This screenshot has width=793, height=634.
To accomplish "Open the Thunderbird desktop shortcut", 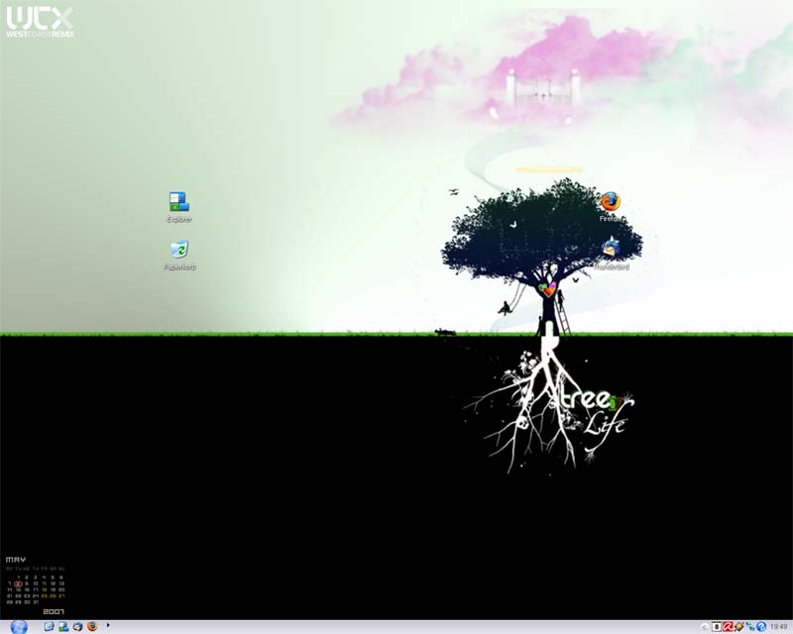I will coord(611,250).
